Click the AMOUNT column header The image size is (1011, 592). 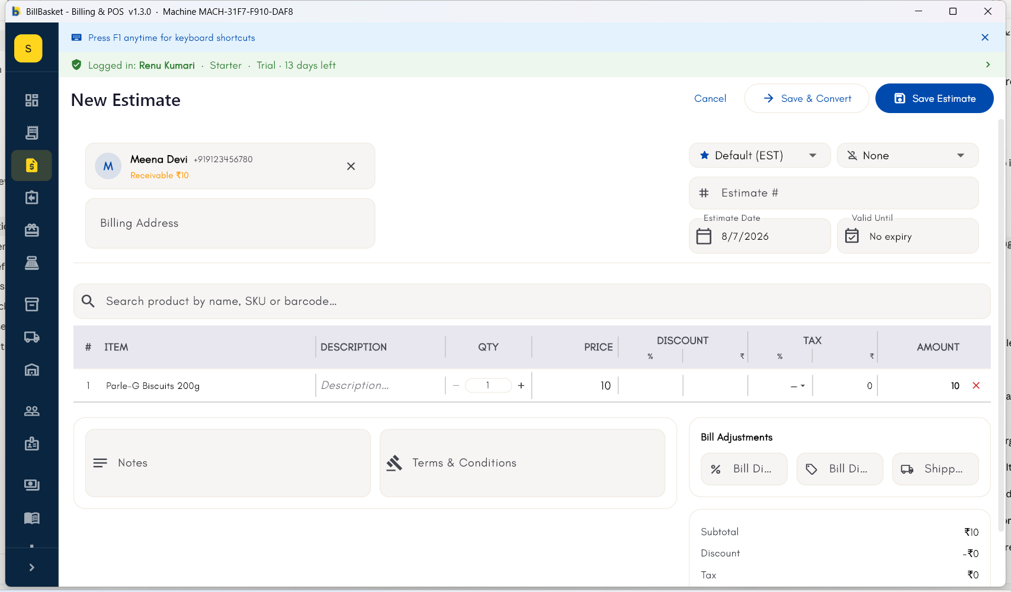(x=938, y=347)
